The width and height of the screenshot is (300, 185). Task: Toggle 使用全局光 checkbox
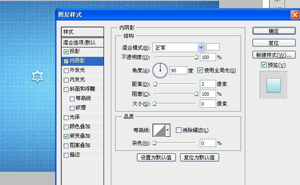click(200, 70)
